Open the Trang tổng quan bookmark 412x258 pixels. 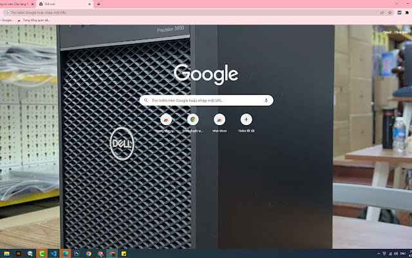pos(33,20)
